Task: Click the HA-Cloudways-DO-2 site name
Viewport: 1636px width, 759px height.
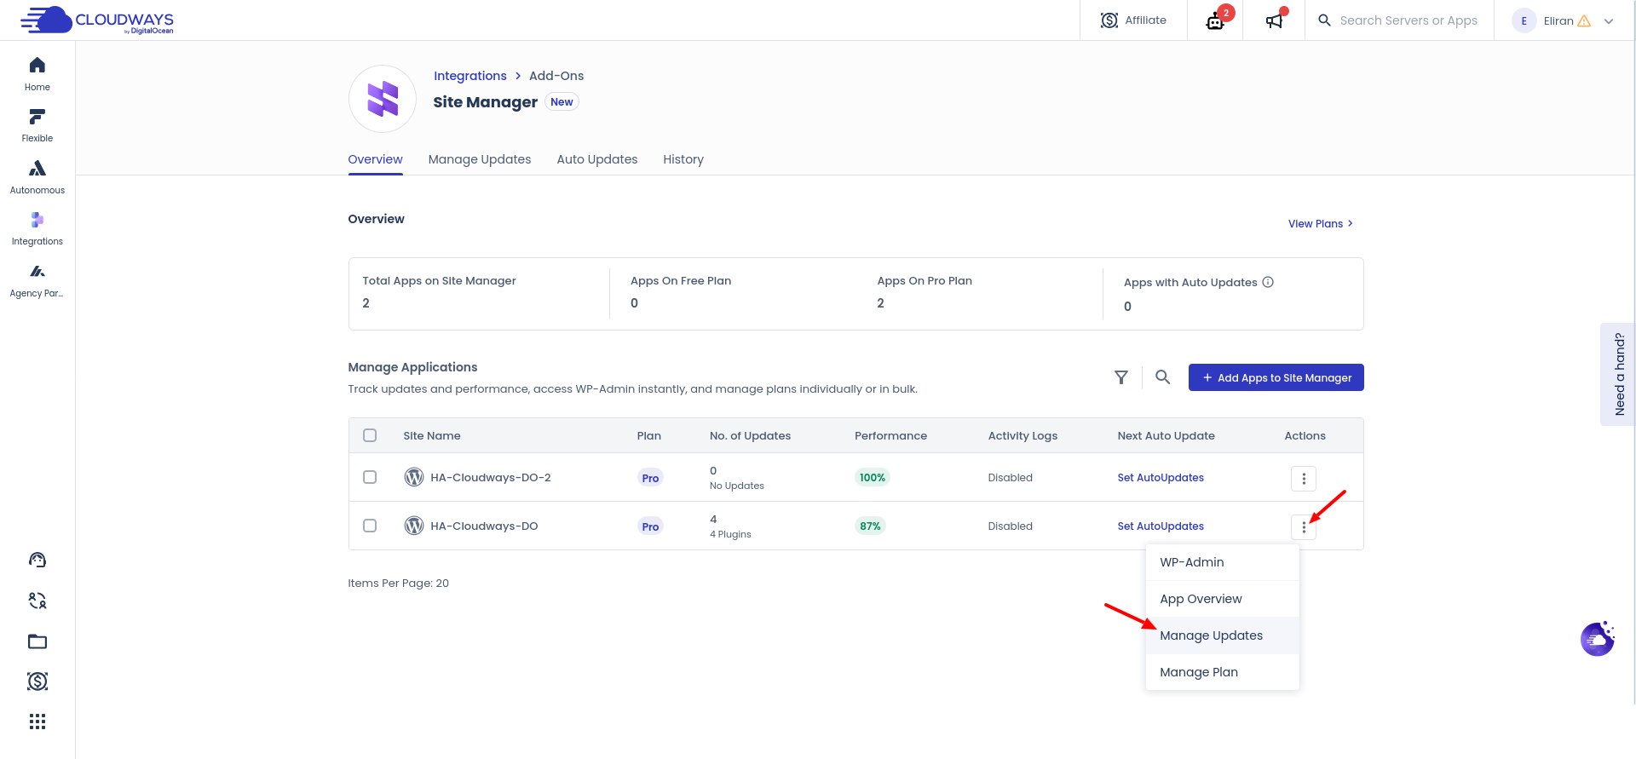Action: point(491,478)
